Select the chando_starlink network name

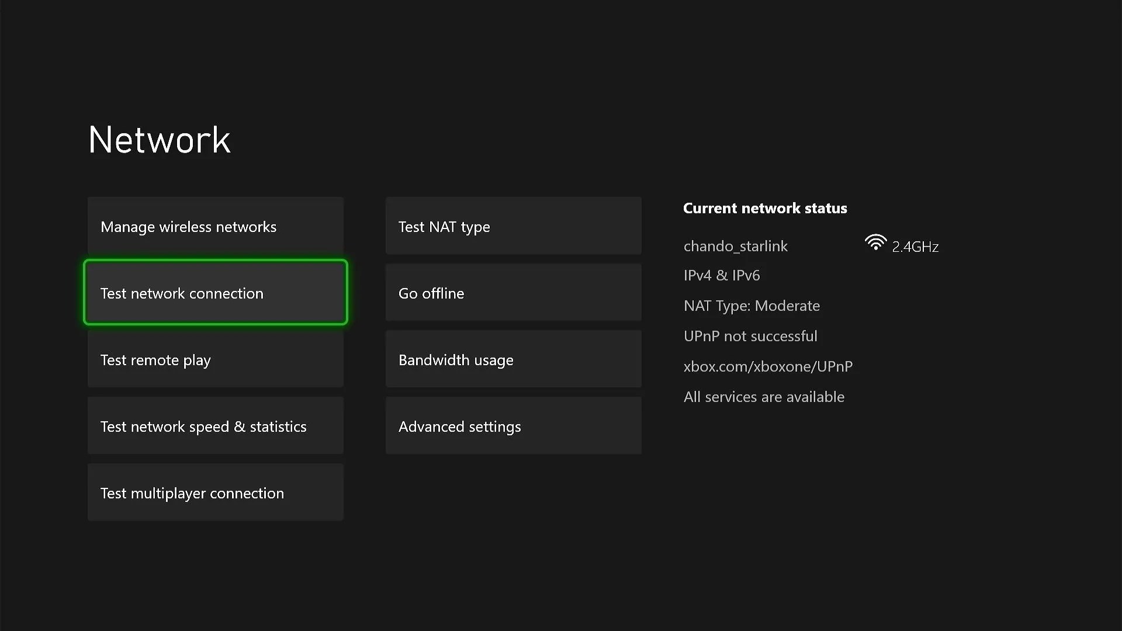735,246
